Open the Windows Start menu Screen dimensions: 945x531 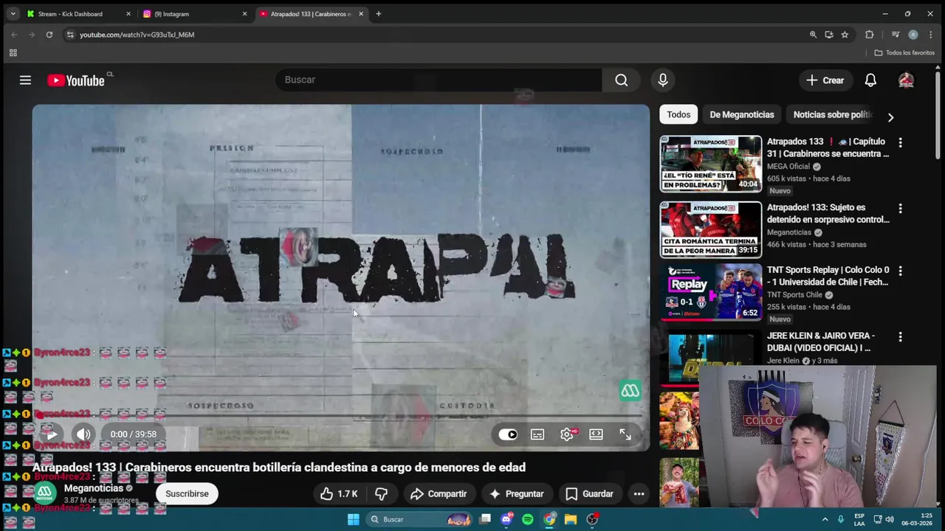[353, 519]
